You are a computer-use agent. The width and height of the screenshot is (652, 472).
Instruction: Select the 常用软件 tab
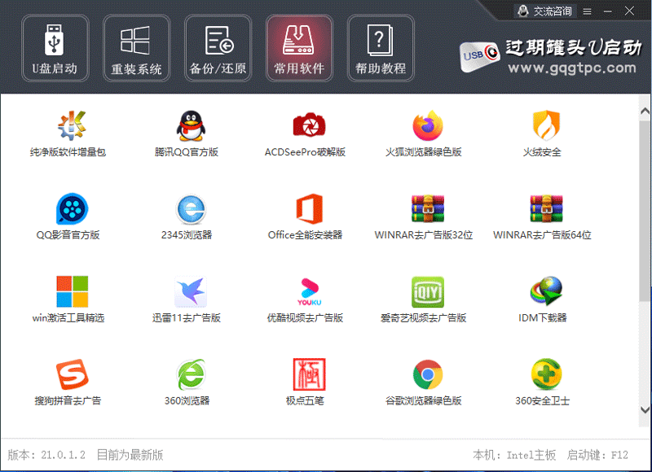pyautogui.click(x=299, y=48)
